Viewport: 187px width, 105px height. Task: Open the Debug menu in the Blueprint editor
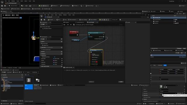point(60,15)
